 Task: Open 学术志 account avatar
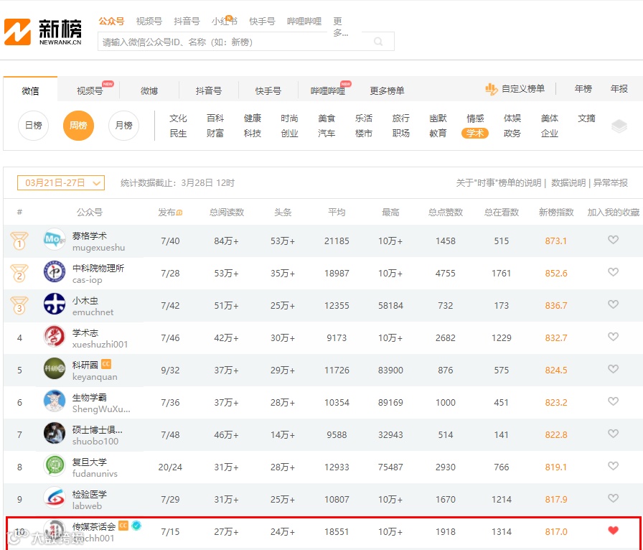pyautogui.click(x=55, y=336)
